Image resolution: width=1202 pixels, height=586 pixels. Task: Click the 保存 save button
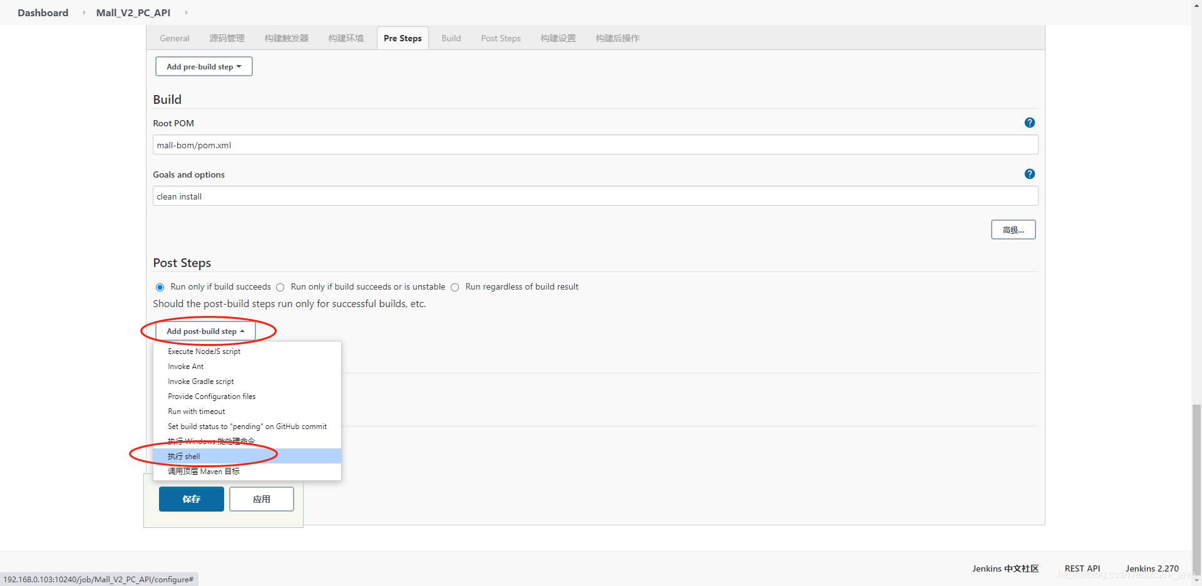coord(192,499)
